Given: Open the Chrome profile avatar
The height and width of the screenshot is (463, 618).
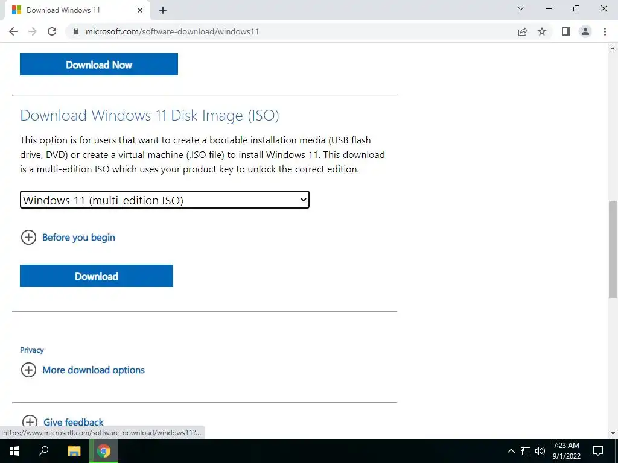Looking at the screenshot, I should [x=585, y=31].
